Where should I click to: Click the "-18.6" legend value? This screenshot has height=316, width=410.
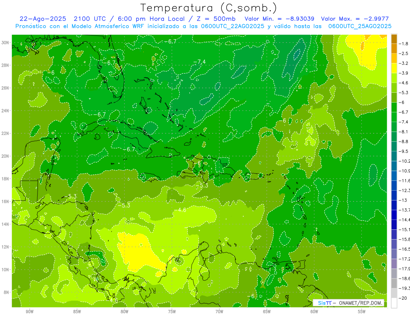405,279
